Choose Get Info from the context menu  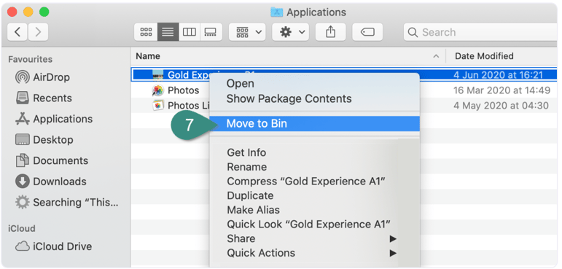pos(246,152)
